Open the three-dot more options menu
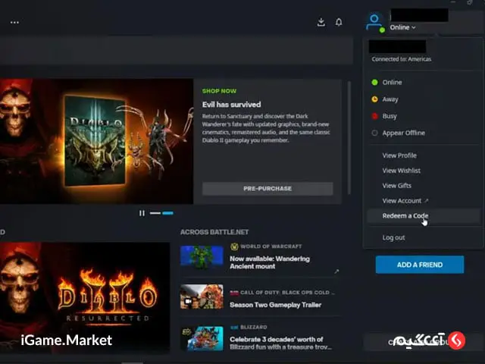485x364 pixels. click(14, 22)
